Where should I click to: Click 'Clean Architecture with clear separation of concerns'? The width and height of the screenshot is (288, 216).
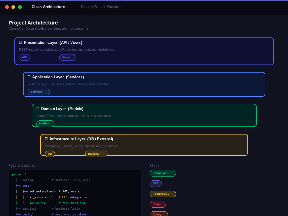[48, 29]
